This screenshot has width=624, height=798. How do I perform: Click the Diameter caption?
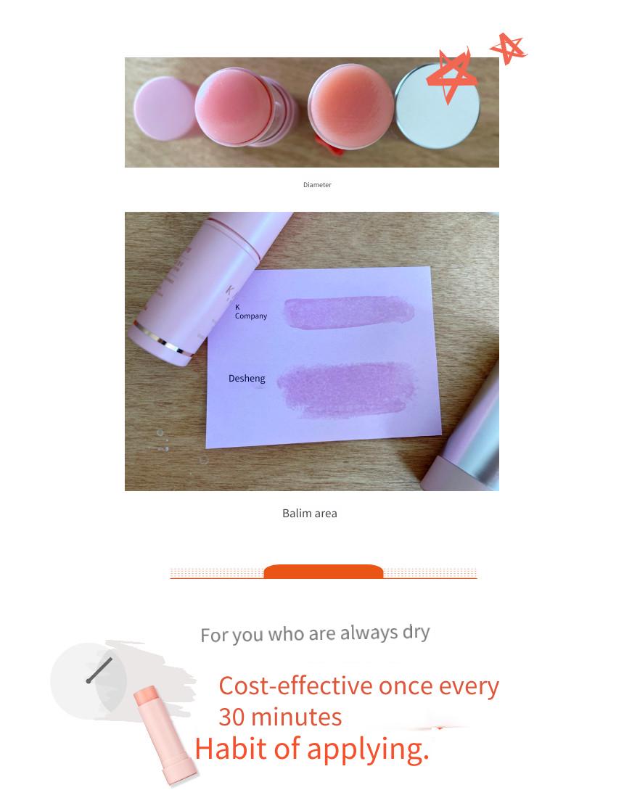coord(317,185)
